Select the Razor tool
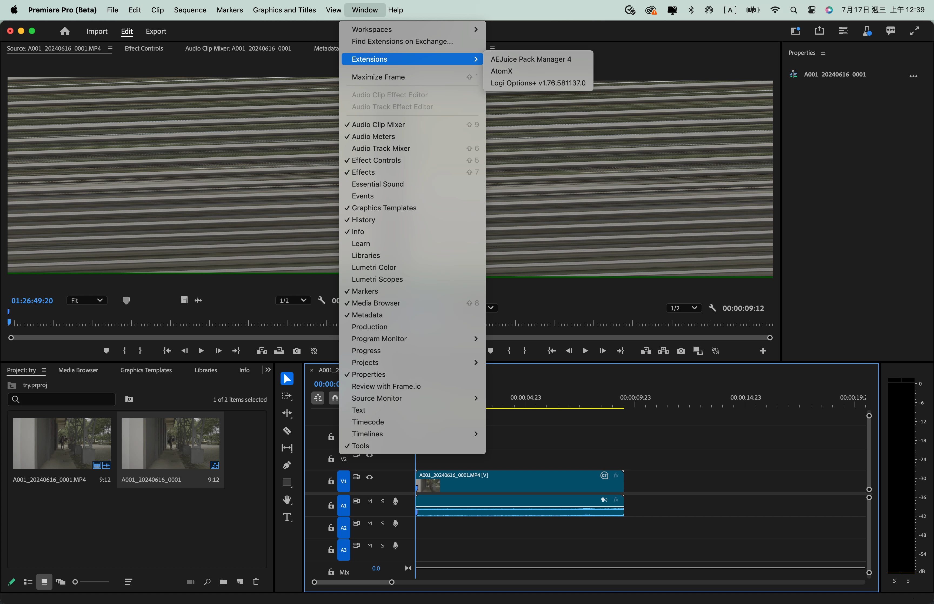The width and height of the screenshot is (934, 604). click(287, 431)
